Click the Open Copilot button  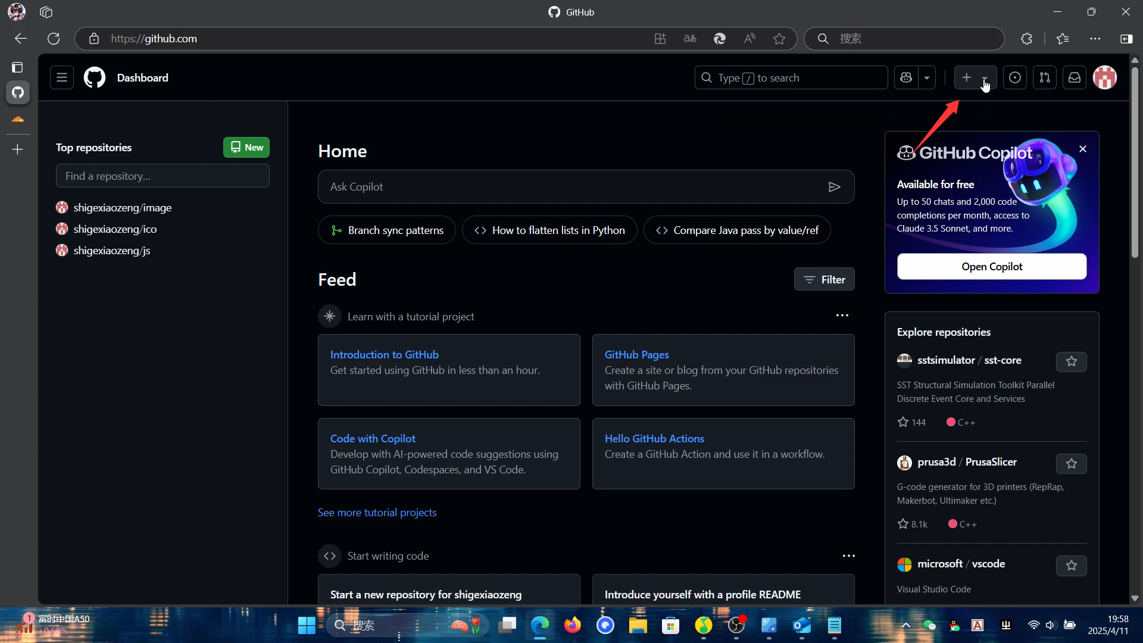click(991, 267)
